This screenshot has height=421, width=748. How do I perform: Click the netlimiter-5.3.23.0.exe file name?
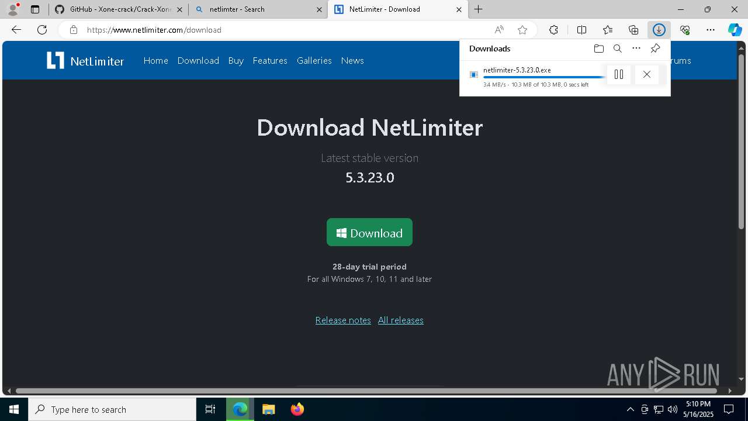tap(517, 70)
